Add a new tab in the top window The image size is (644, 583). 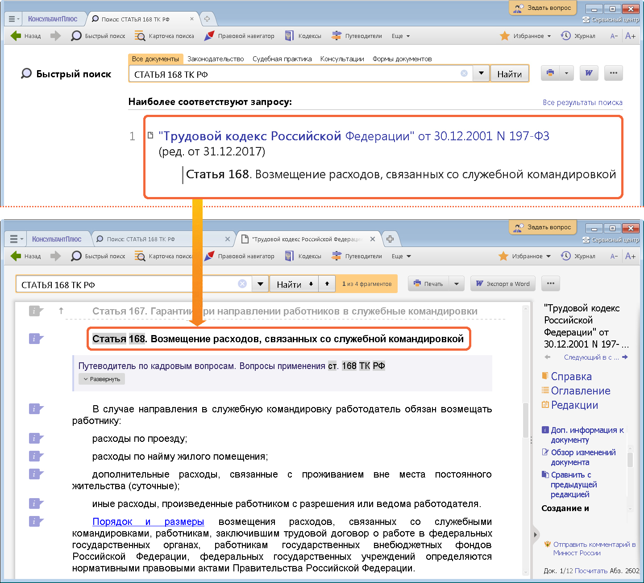pyautogui.click(x=207, y=19)
